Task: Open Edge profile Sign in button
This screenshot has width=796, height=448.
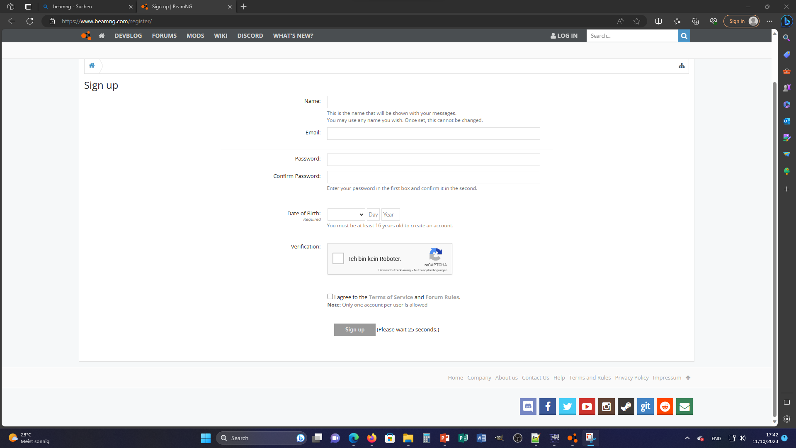Action: tap(742, 21)
